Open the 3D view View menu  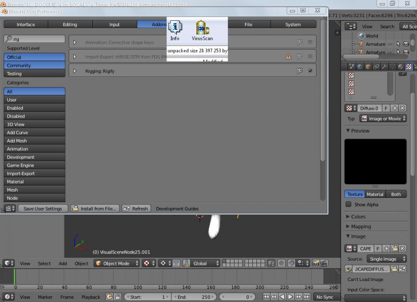click(24, 264)
